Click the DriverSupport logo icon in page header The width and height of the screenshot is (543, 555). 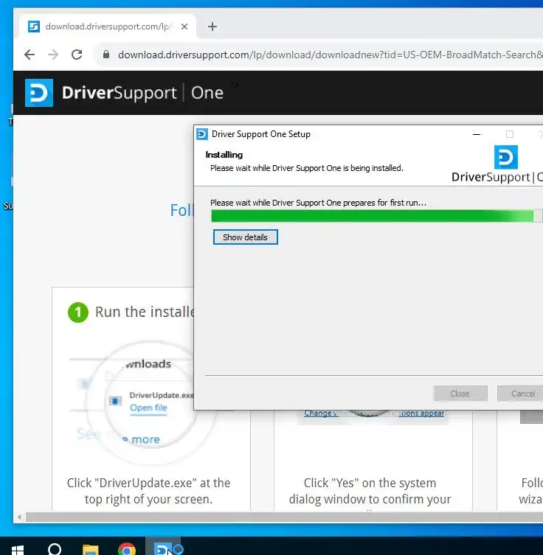[x=39, y=93]
